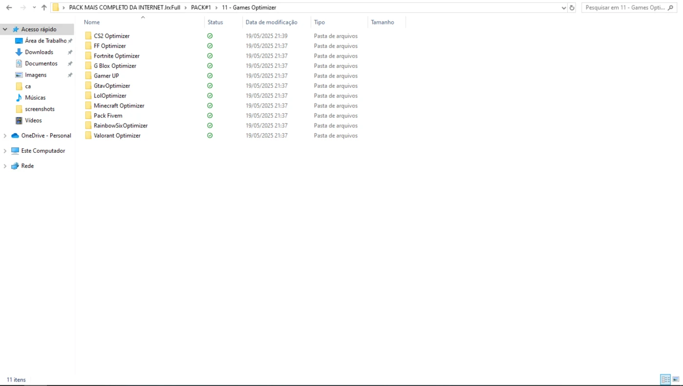Open Acesso rápido in sidebar
The height and width of the screenshot is (386, 683).
click(39, 29)
